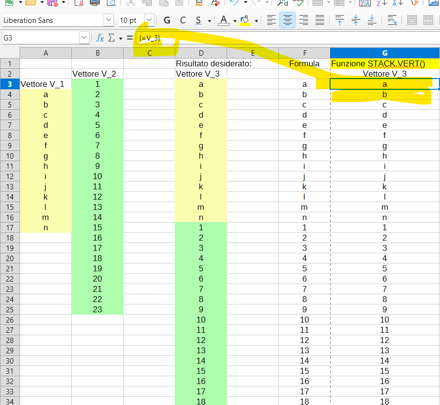The image size is (440, 405).
Task: Select cell D2 labeled Vettore V_3
Action: pos(201,74)
